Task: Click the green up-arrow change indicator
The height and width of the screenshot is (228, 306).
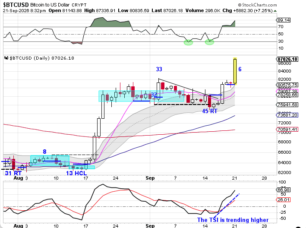Action: pos(275,11)
